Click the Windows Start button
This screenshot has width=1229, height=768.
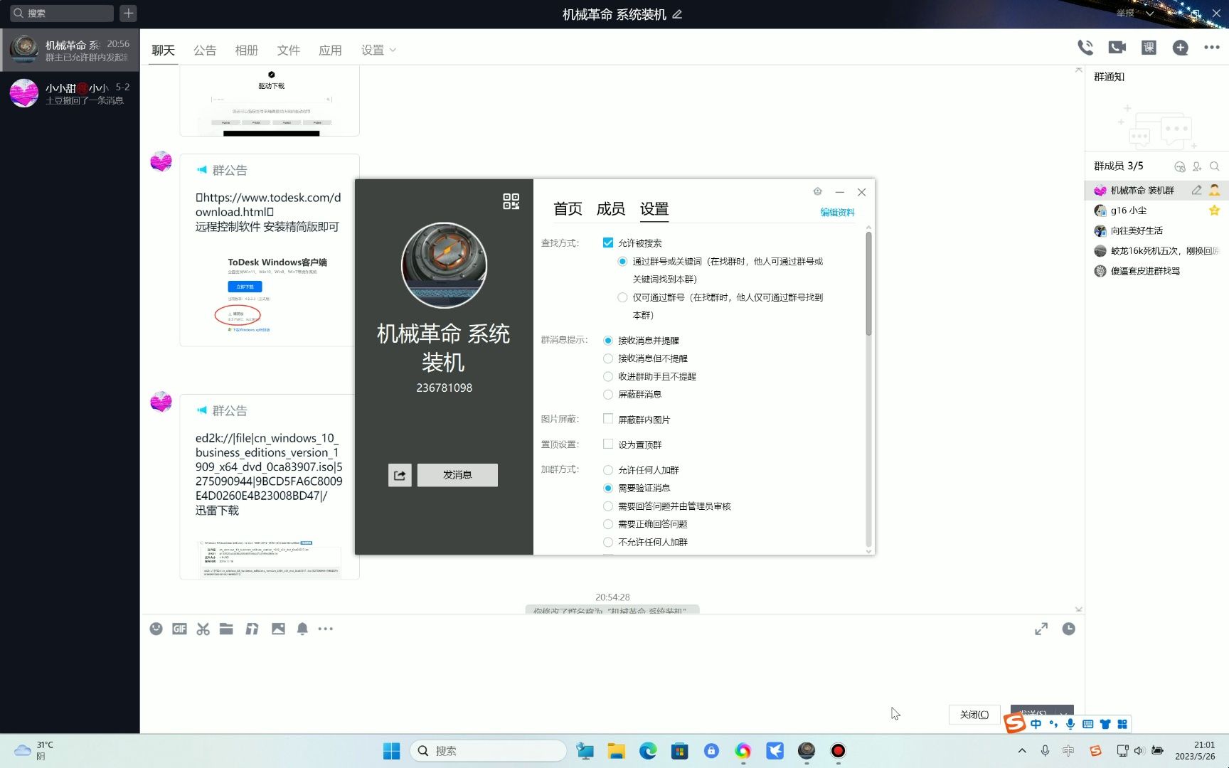[x=392, y=751]
